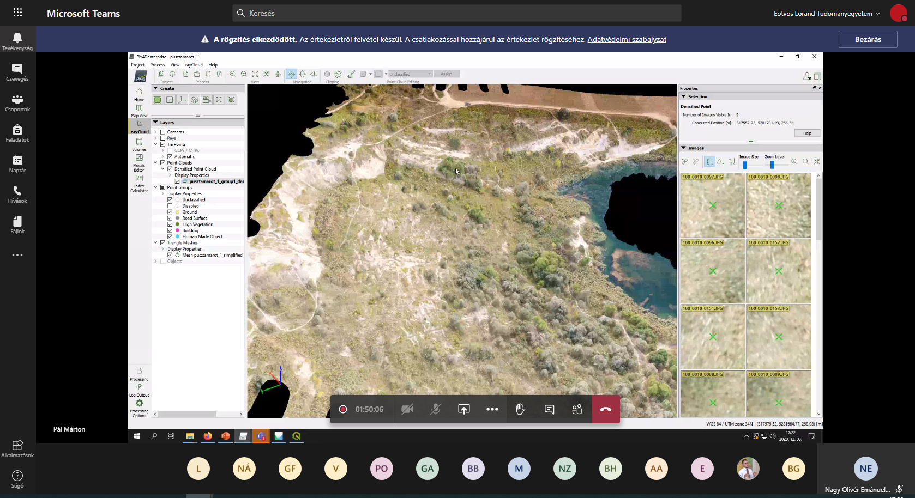Enable Disabled point group checkbox
This screenshot has width=915, height=498.
[170, 206]
